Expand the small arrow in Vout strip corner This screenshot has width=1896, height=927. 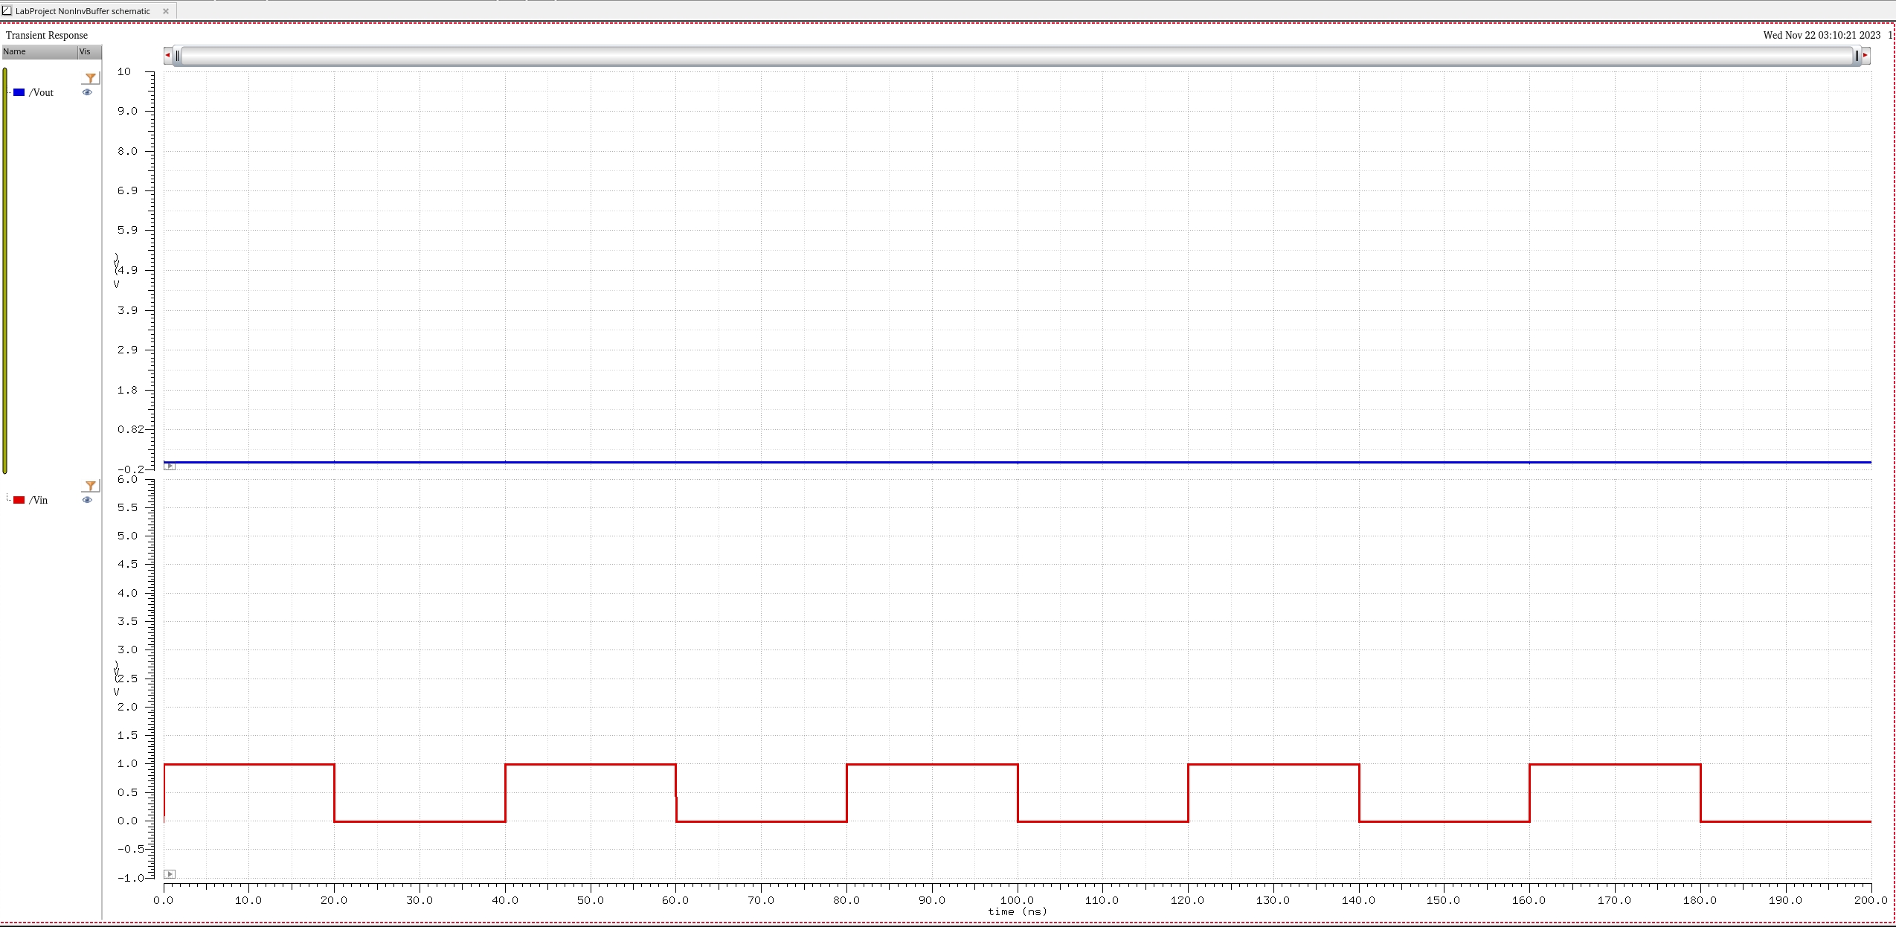pyautogui.click(x=170, y=466)
